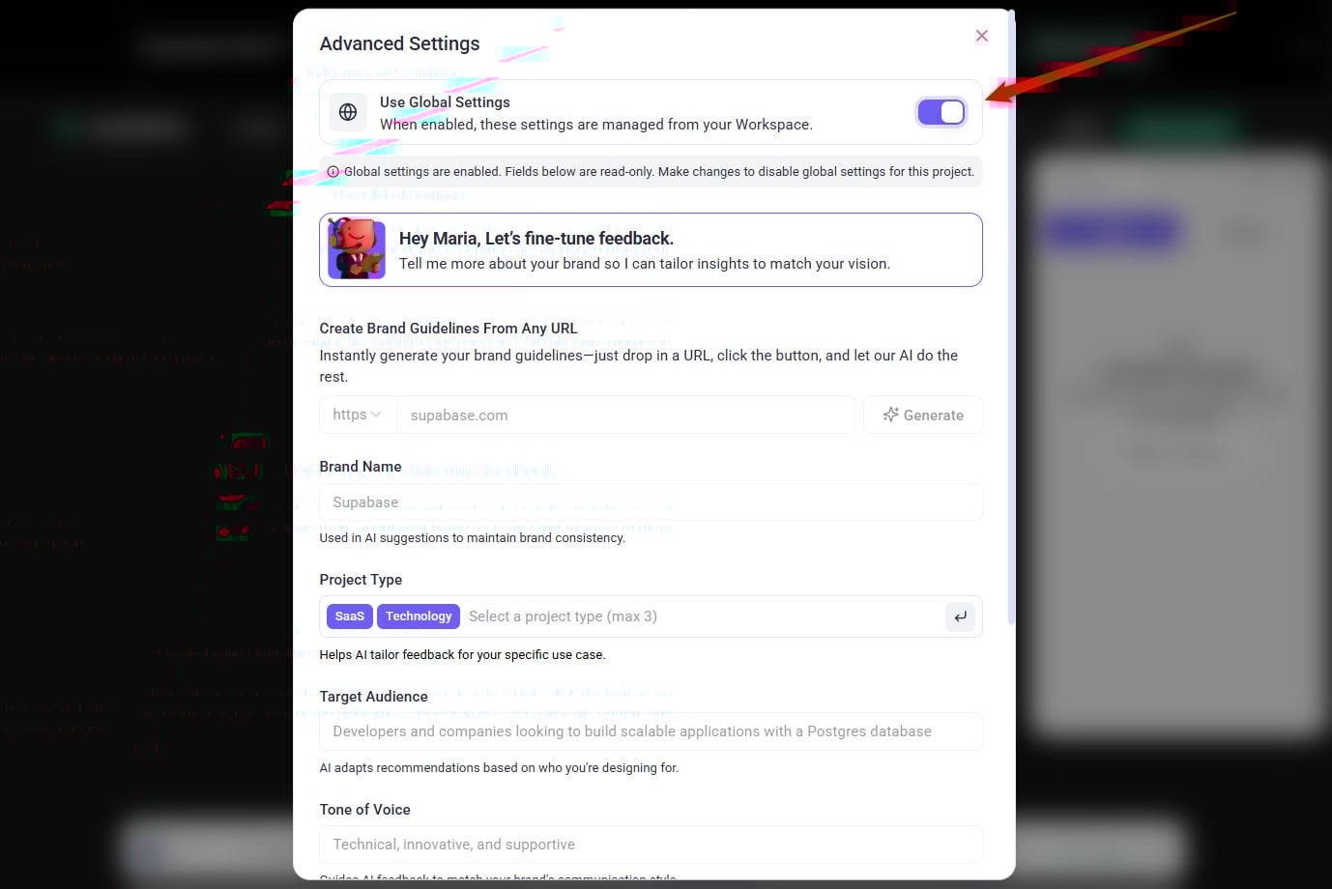Click the globe icon beside Use Global Settings
The height and width of the screenshot is (889, 1332).
pyautogui.click(x=348, y=112)
